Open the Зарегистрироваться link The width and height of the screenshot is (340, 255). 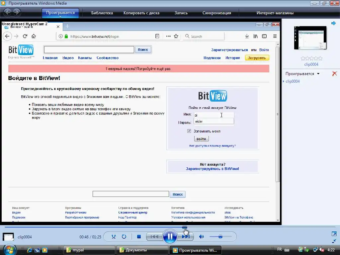point(229,50)
